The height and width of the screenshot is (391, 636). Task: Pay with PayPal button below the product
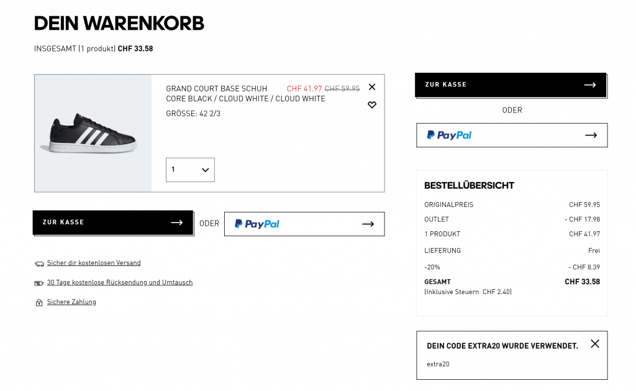point(304,224)
